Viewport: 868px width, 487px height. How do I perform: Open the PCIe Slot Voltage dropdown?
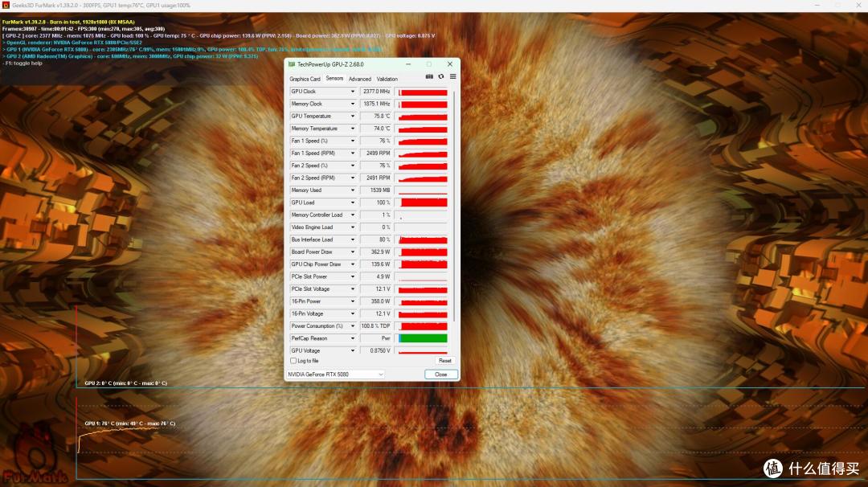coord(353,289)
